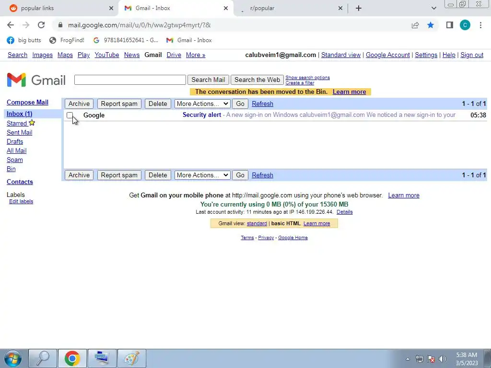
Task: Click the top Report spam button
Action: (x=119, y=103)
